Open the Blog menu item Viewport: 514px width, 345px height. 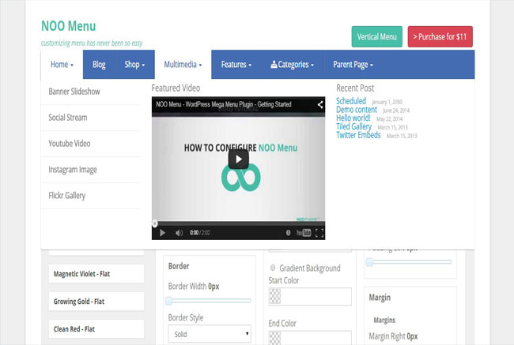[99, 65]
